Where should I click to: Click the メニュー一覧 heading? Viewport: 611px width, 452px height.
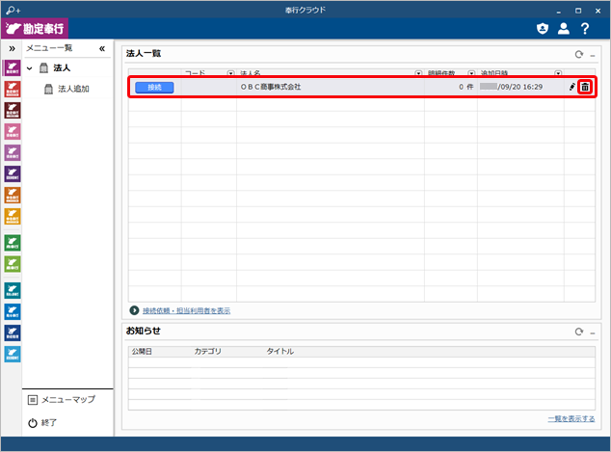tap(49, 48)
